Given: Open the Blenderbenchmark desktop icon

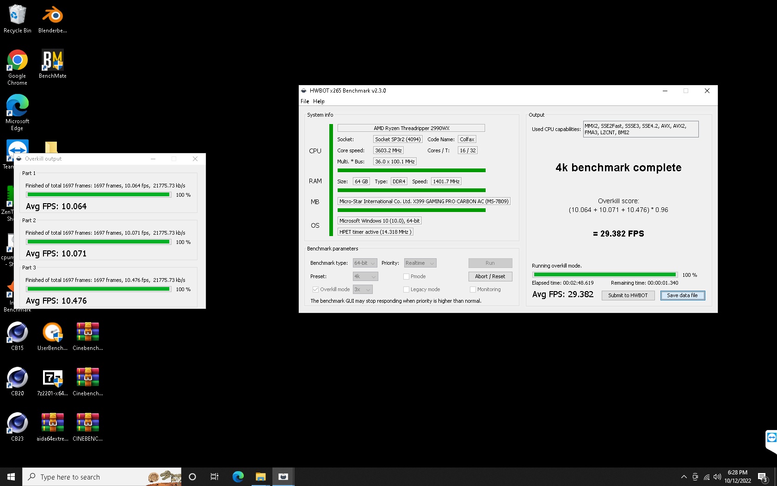Looking at the screenshot, I should pos(53,19).
